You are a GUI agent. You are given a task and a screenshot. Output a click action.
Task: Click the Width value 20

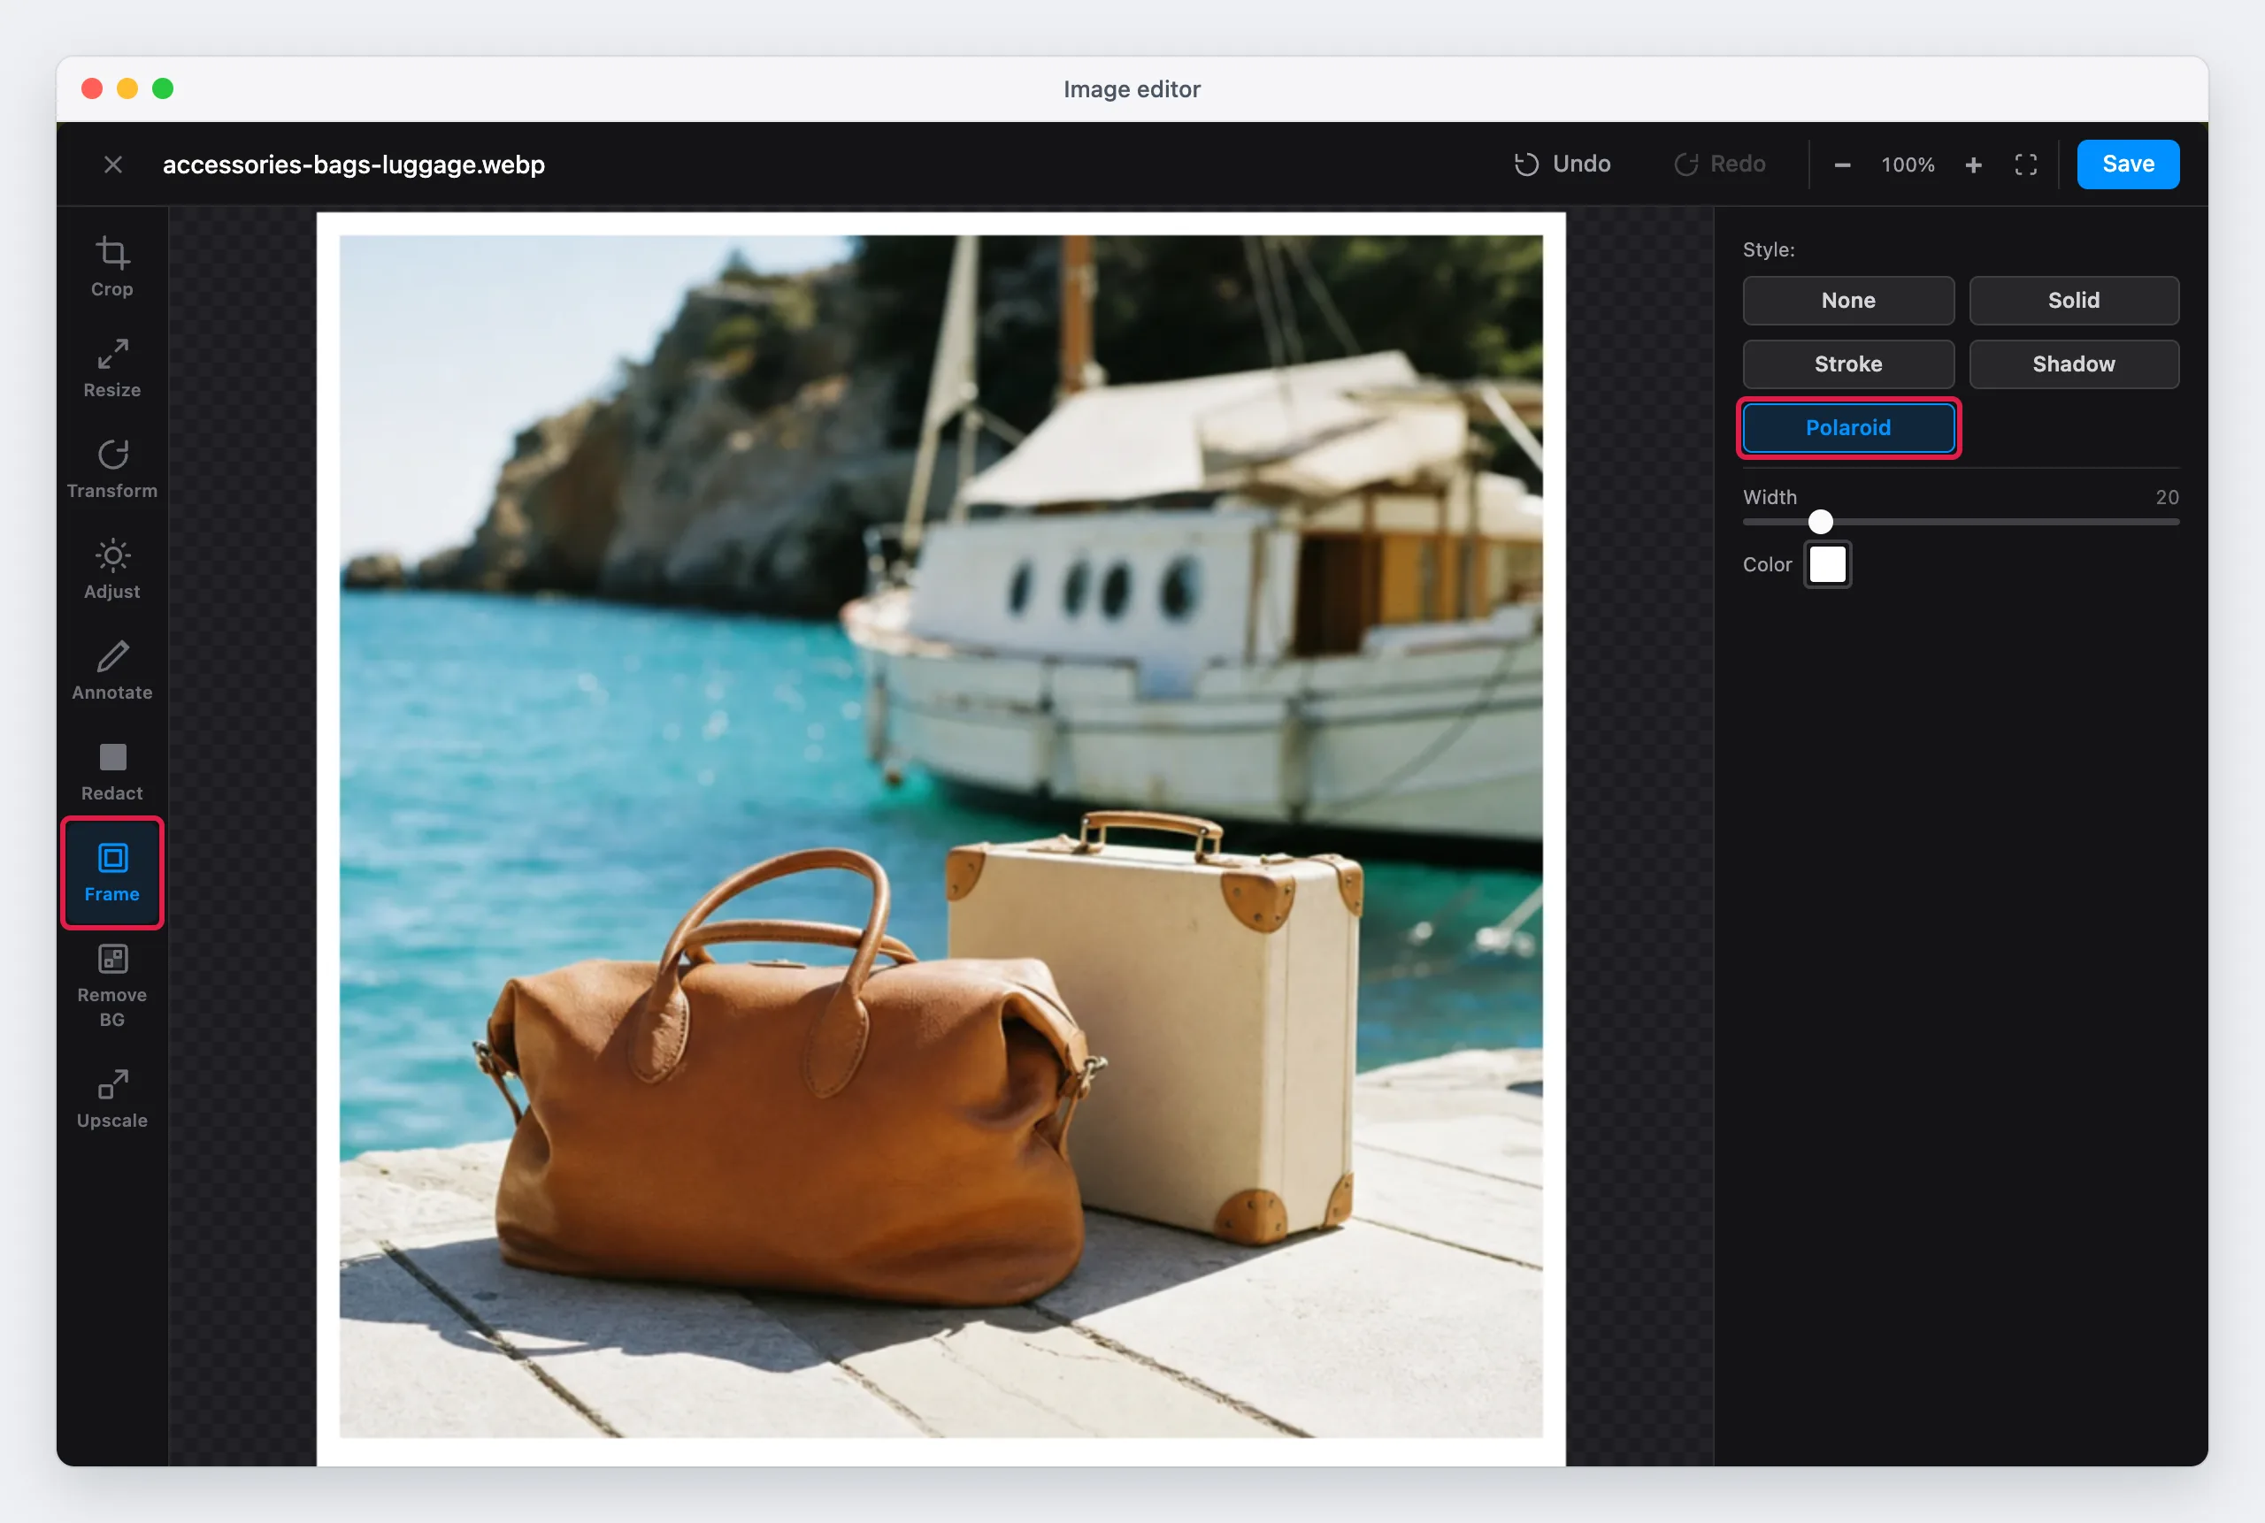pos(2166,497)
